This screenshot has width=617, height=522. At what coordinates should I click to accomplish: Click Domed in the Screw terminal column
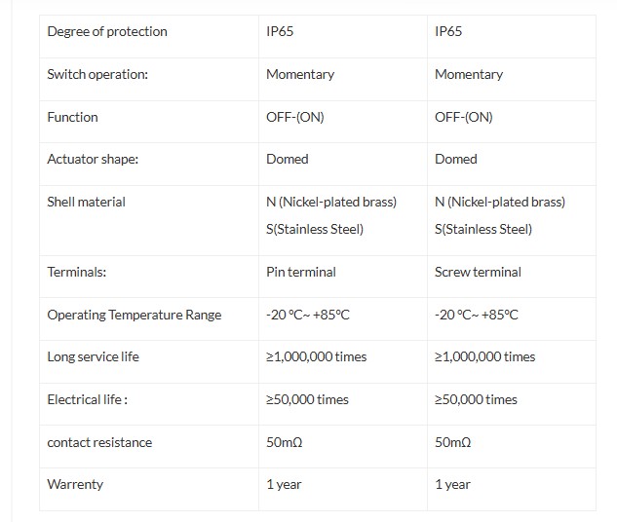(x=456, y=159)
